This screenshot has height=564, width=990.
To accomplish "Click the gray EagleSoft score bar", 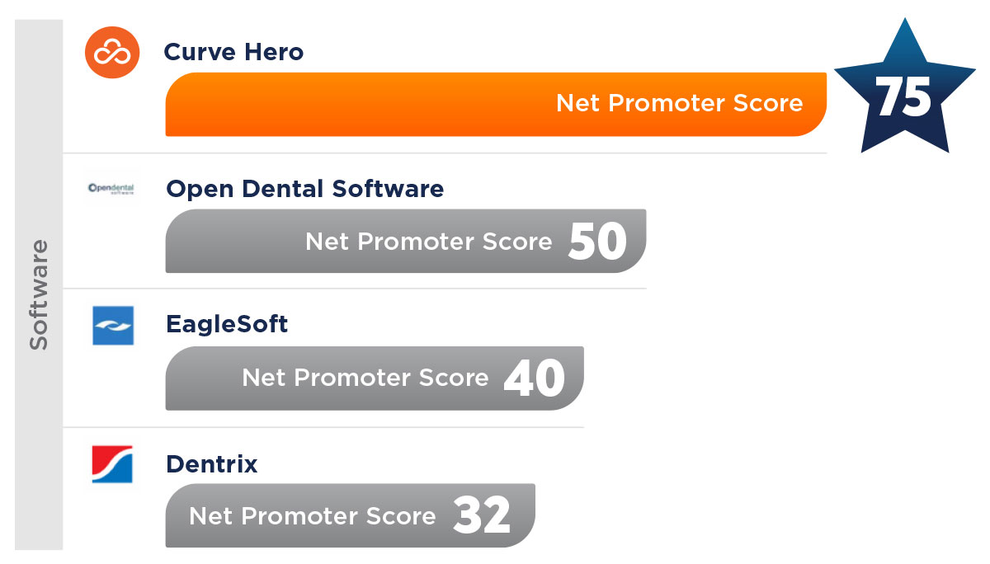I will click(375, 378).
